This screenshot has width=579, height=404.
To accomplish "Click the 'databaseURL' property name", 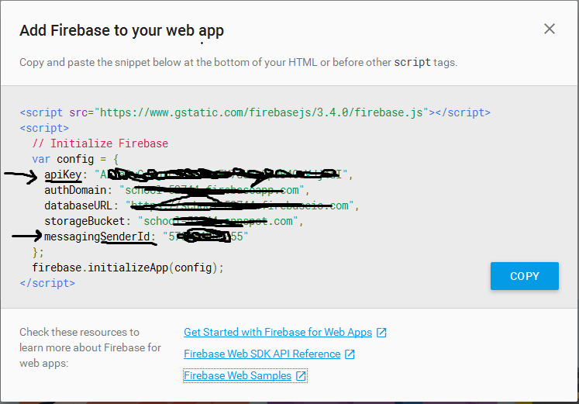I will [78, 205].
